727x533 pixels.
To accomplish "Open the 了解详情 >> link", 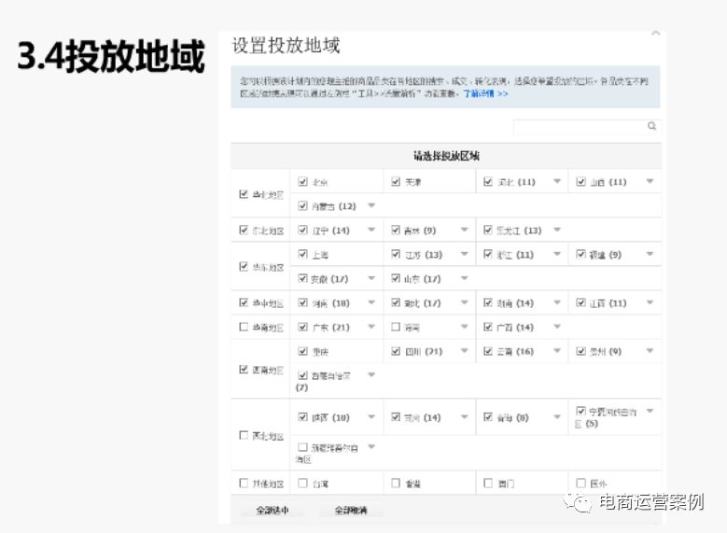I will point(485,93).
